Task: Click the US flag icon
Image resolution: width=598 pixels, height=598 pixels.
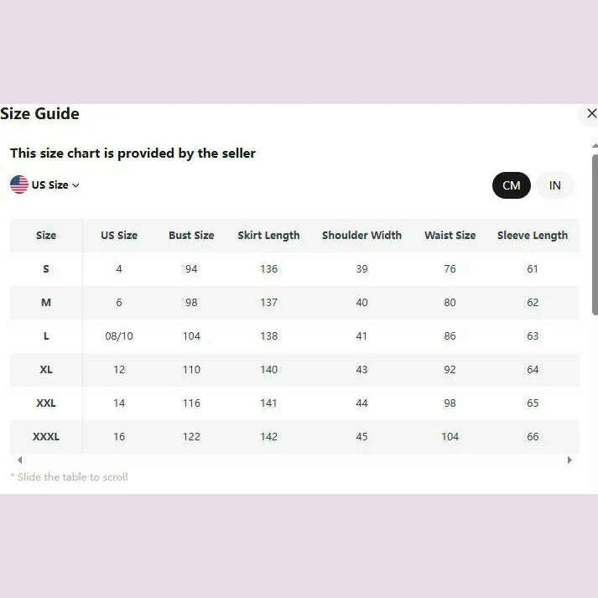Action: 19,185
